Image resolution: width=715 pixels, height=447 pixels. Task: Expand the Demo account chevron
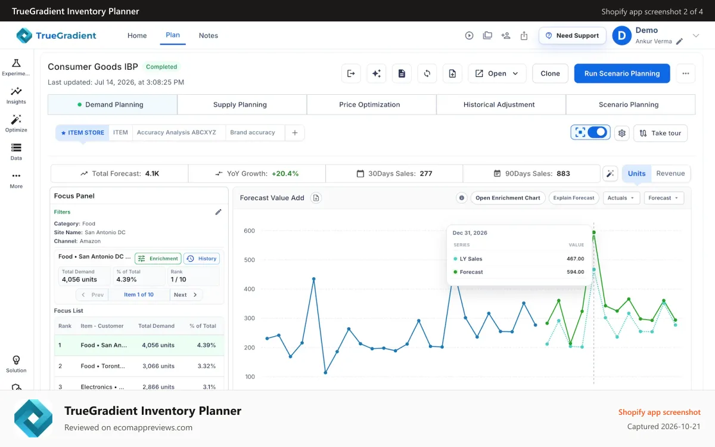[x=696, y=36]
